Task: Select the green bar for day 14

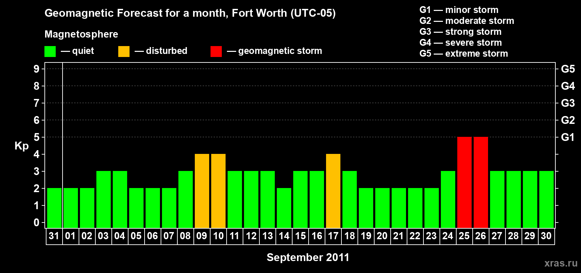Action: coord(284,208)
